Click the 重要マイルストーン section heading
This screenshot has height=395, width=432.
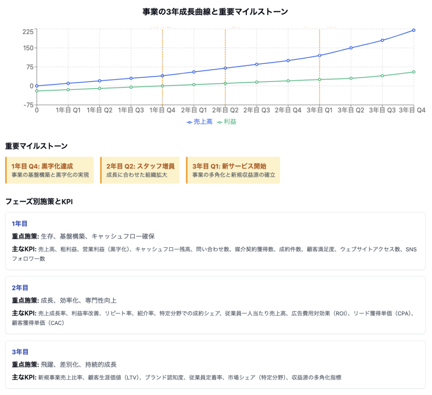pos(36,146)
